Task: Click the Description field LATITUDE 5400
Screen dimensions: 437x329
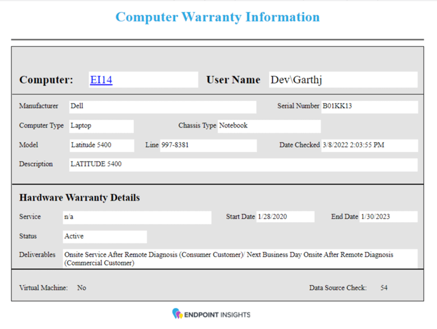Action: click(243, 164)
